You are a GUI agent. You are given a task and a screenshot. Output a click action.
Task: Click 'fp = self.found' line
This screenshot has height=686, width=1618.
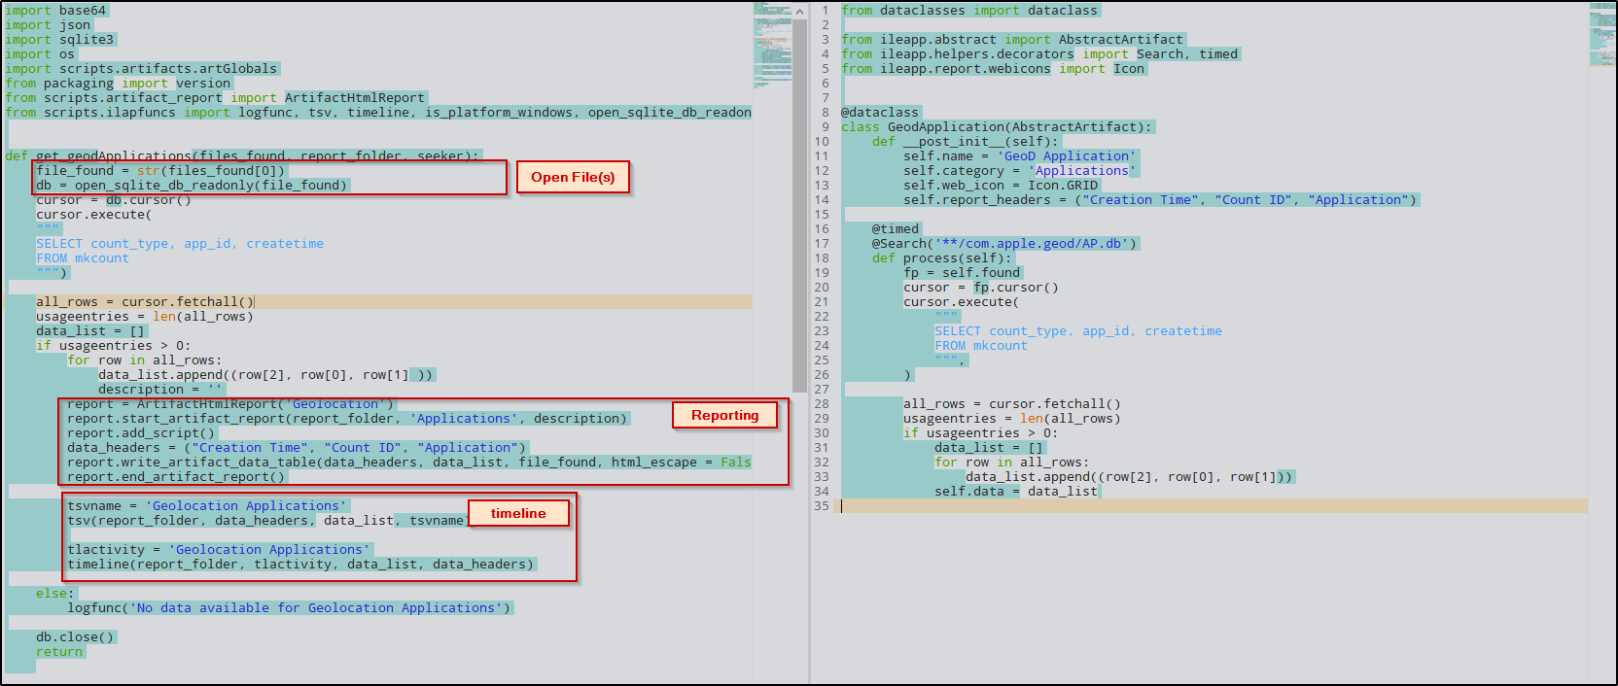tap(962, 273)
